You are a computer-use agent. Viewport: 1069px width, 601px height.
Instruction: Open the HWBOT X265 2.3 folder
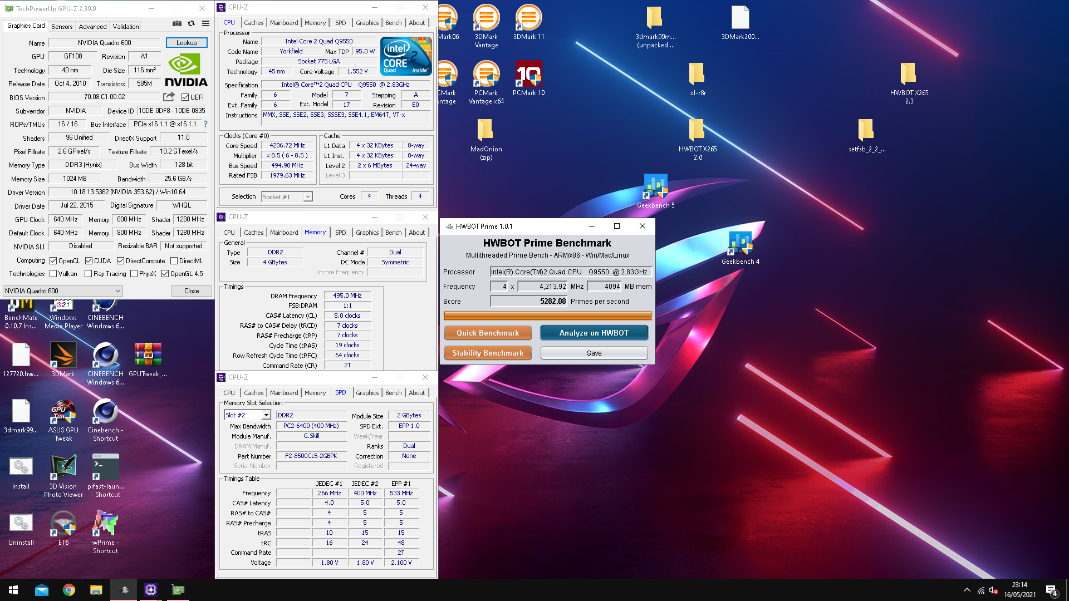click(x=909, y=82)
